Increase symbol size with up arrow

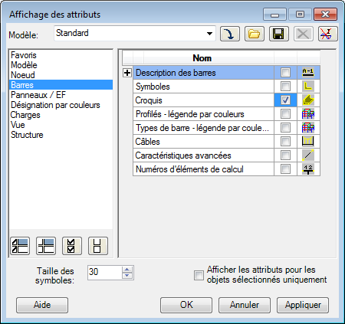click(x=127, y=270)
